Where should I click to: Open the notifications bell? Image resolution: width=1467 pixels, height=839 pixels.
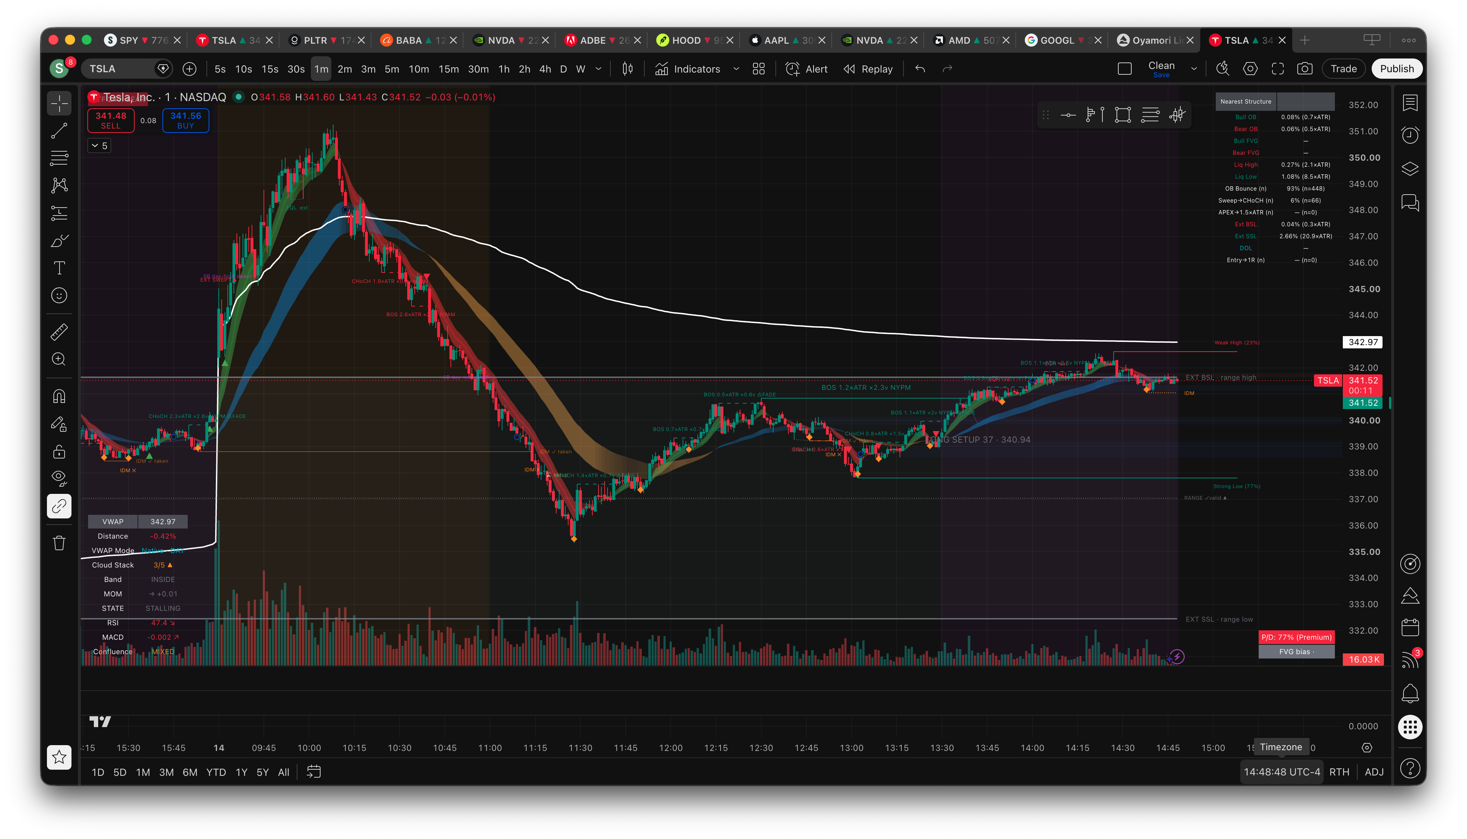(x=1410, y=693)
